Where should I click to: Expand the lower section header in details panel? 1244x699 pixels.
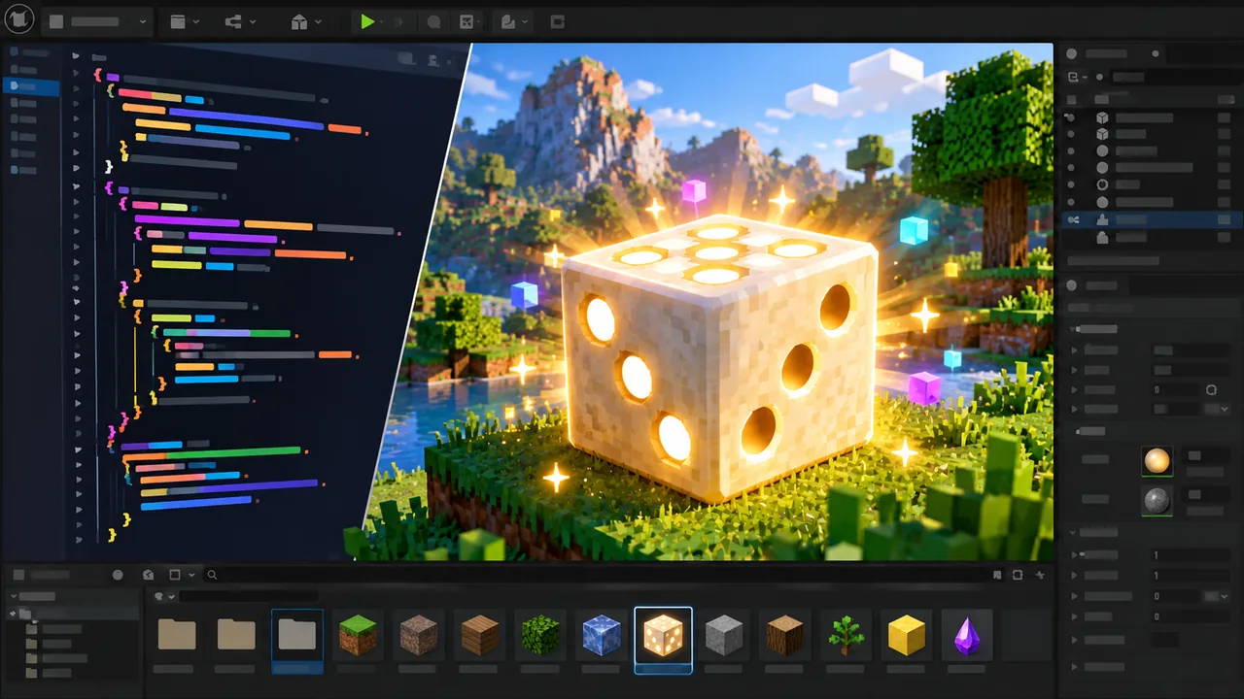point(1073,532)
